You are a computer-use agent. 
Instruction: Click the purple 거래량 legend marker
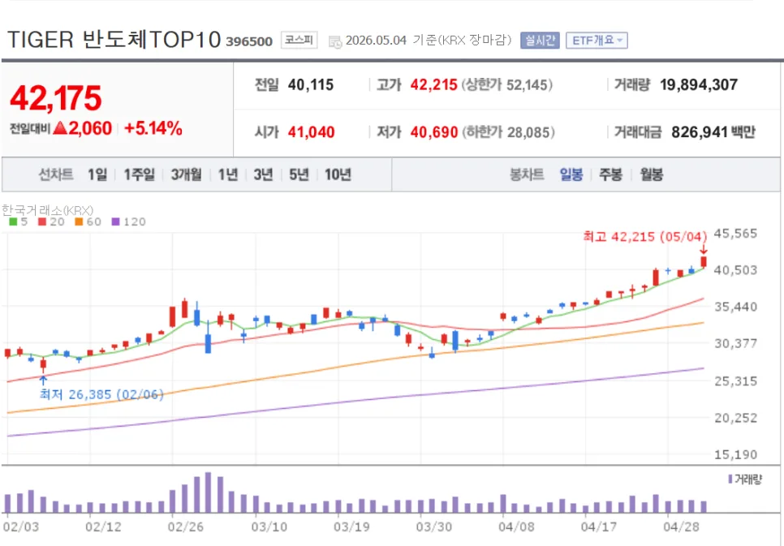(x=730, y=479)
